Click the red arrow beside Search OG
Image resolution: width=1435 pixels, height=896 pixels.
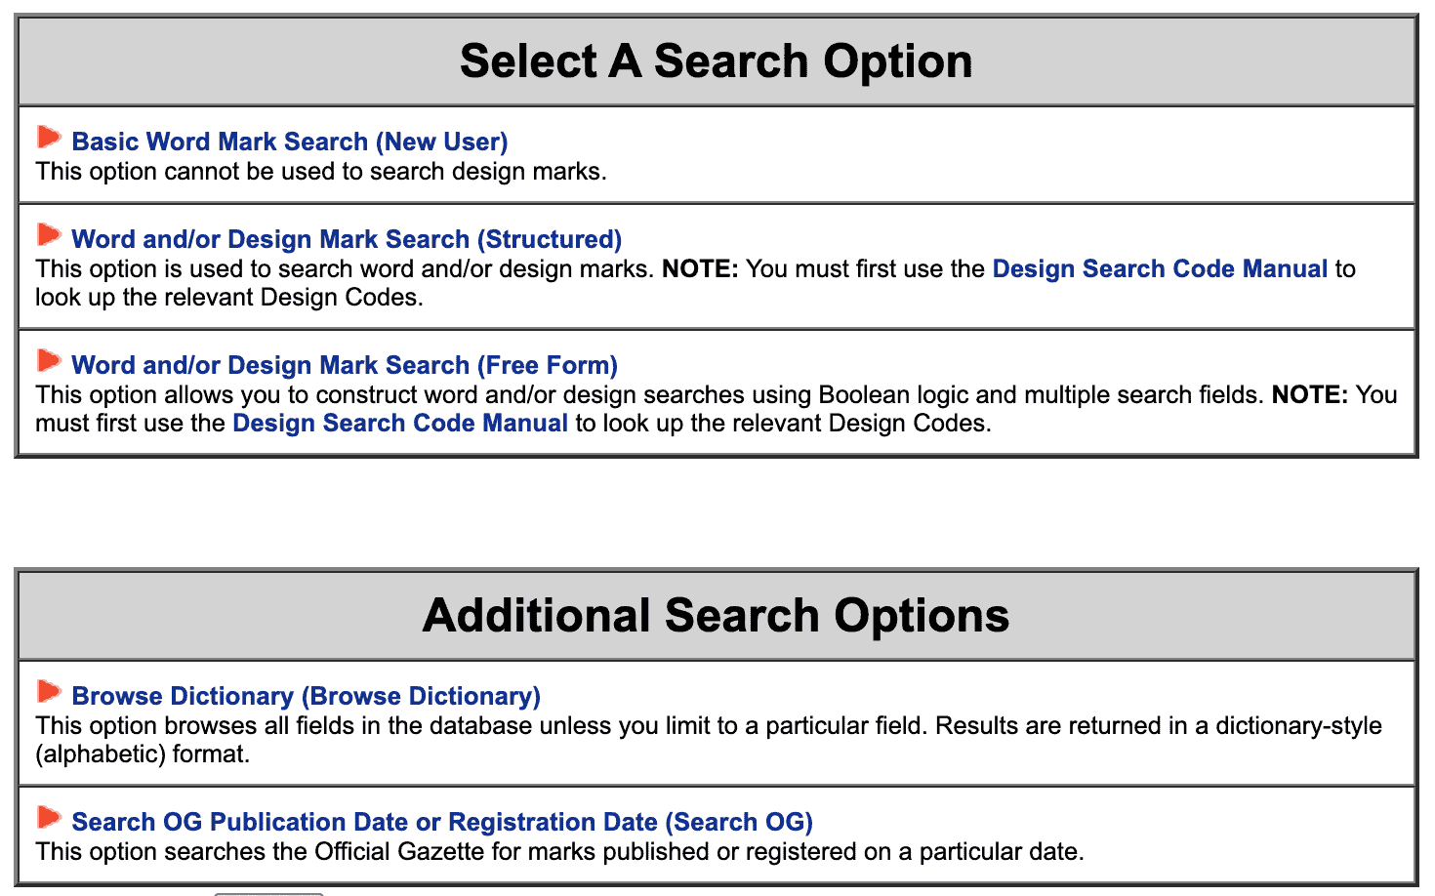click(49, 818)
